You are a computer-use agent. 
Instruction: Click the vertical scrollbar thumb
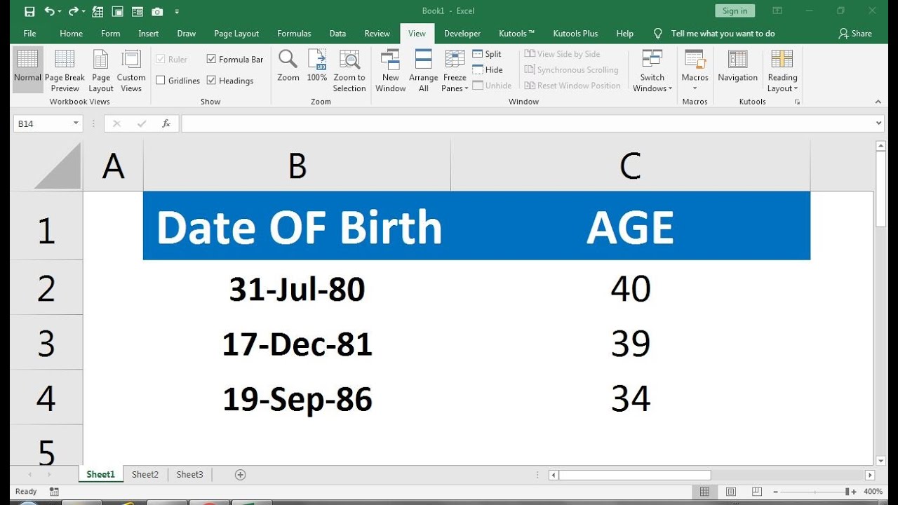pyautogui.click(x=881, y=189)
